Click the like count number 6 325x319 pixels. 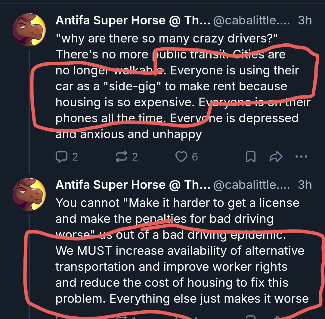(195, 157)
